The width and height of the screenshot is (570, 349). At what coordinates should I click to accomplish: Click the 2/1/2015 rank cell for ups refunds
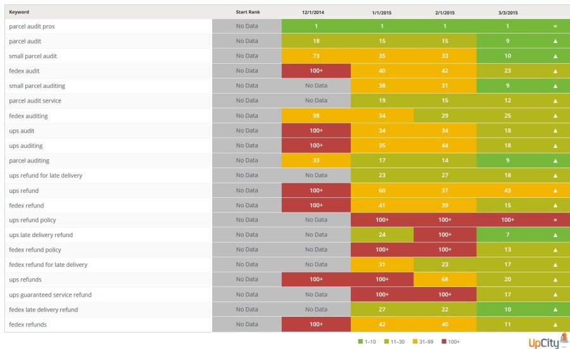445,279
